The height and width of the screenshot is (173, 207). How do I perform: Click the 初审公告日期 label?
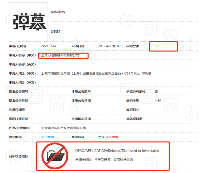18,101
